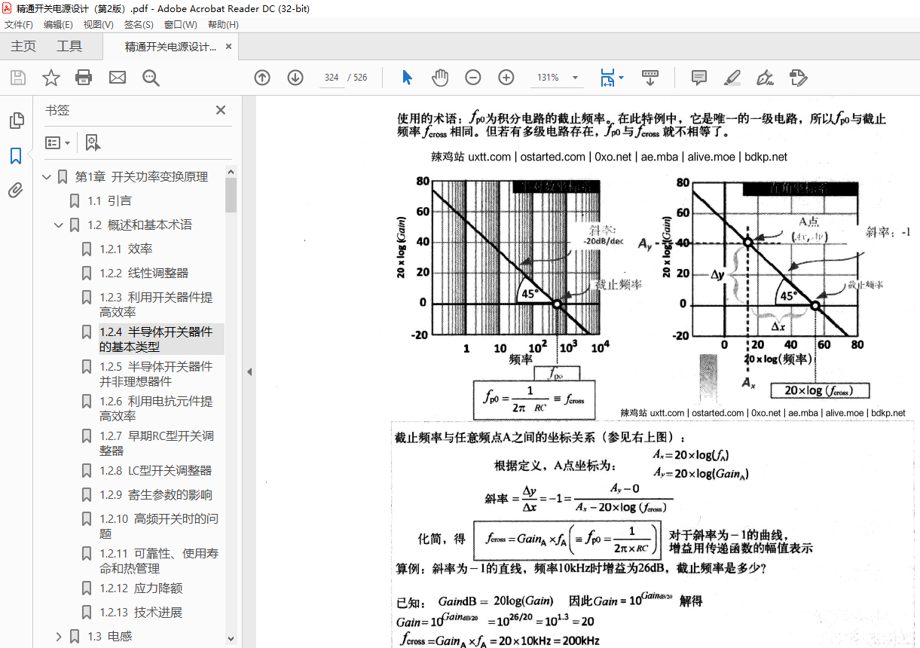Click the Save file icon
Screen dimensions: 920x648
18,78
